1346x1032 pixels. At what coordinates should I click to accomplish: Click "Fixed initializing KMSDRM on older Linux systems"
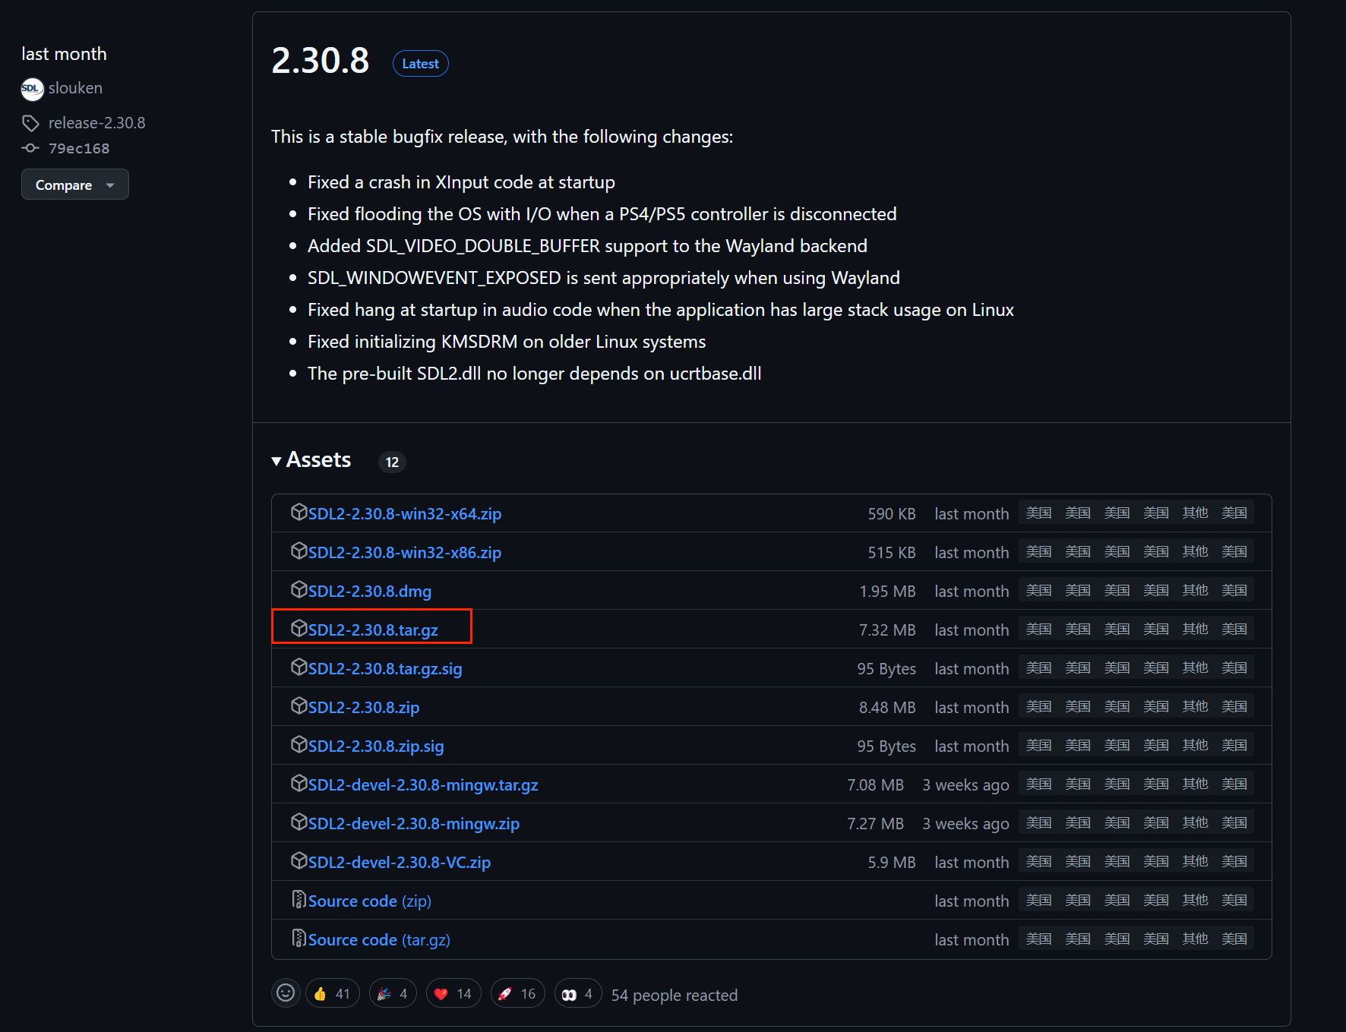pos(507,342)
